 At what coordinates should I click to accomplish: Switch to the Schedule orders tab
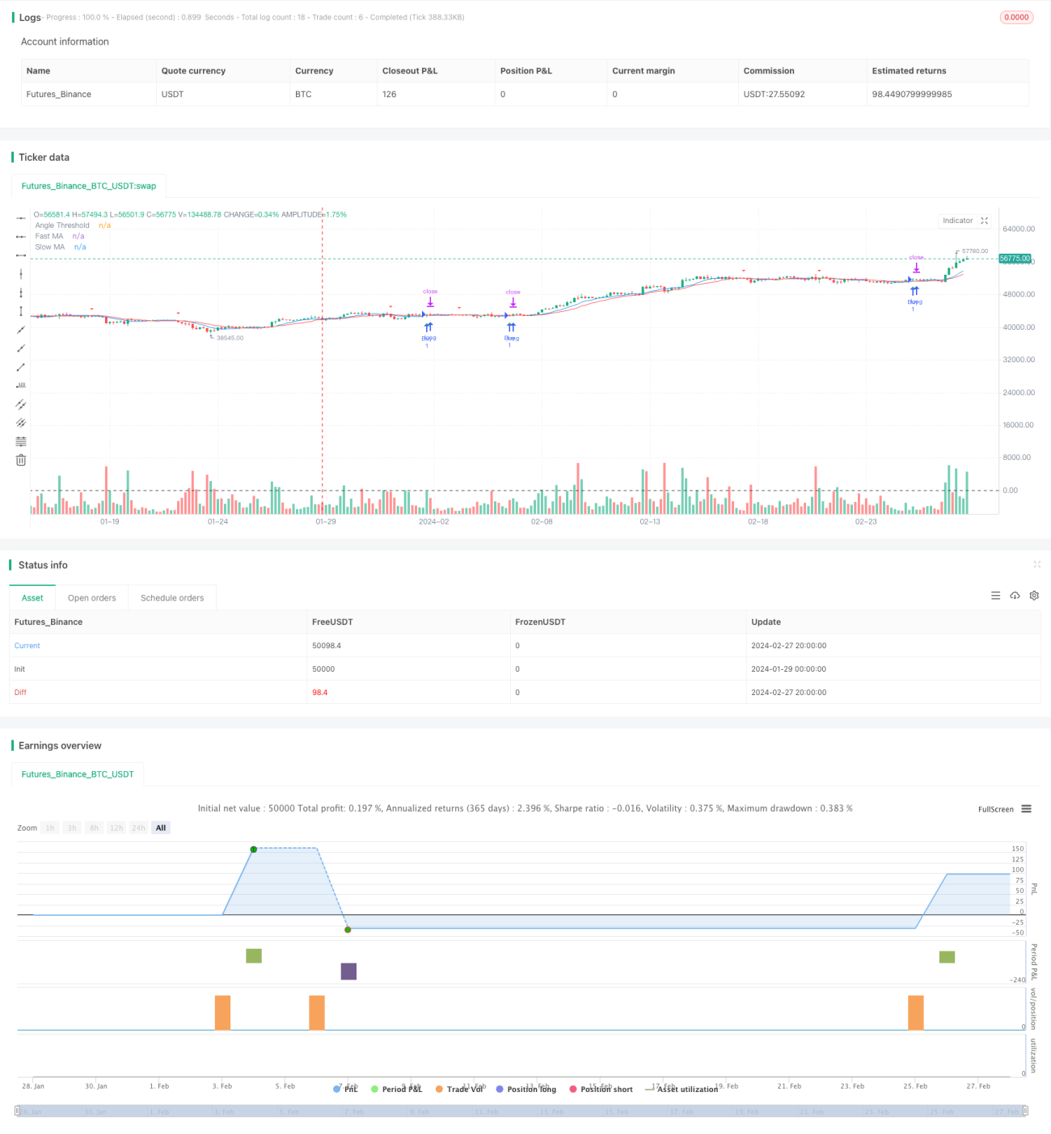tap(172, 598)
